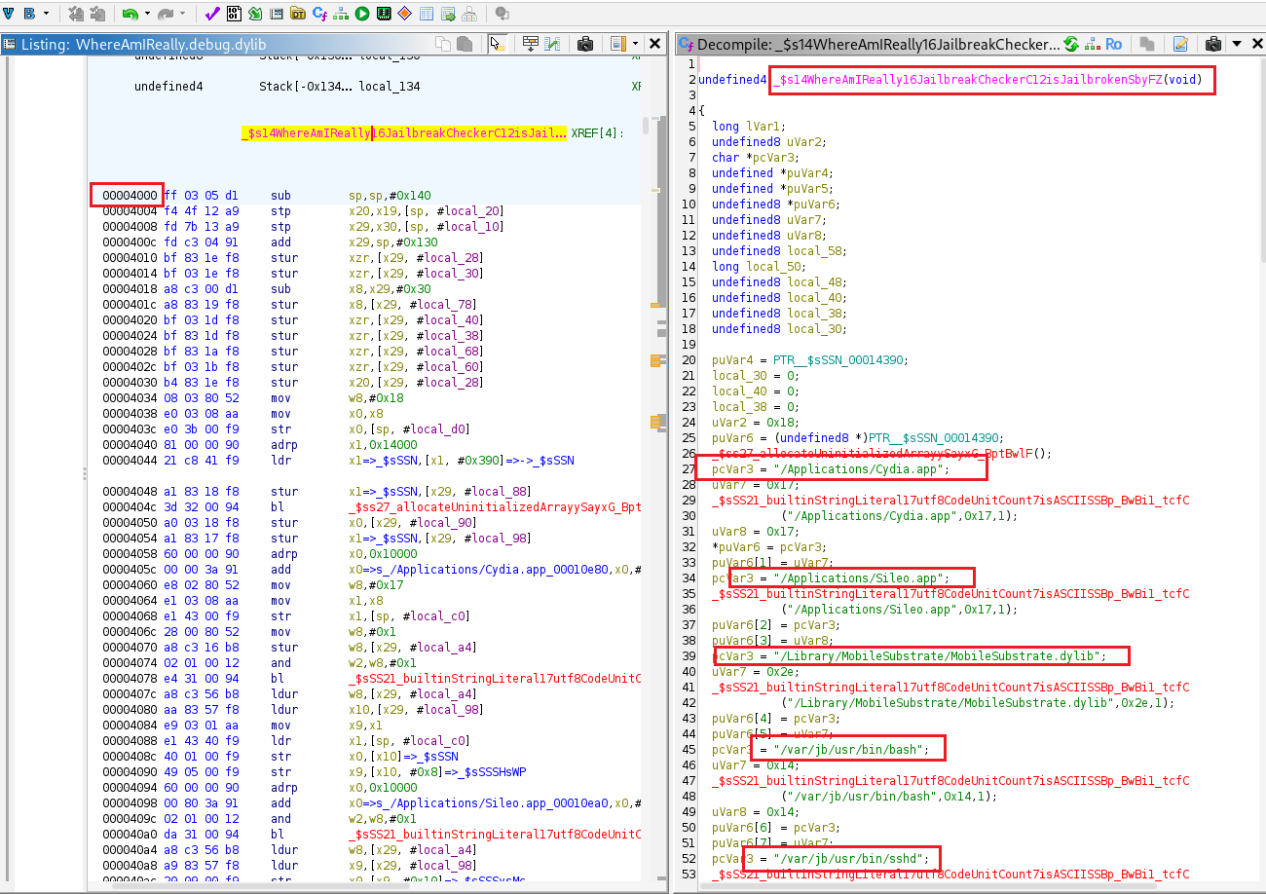Screen dimensions: 1266x894
Task: Click the purple checkmark toolbar icon
Action: [x=211, y=14]
